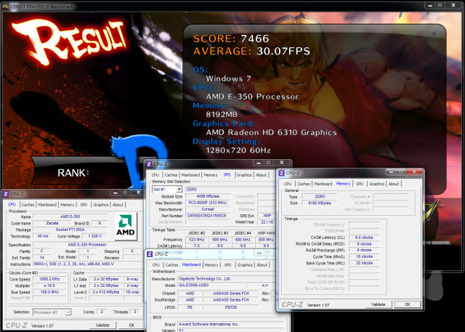Click Bank Cycle Time value '32 clocks'

[x=364, y=263]
